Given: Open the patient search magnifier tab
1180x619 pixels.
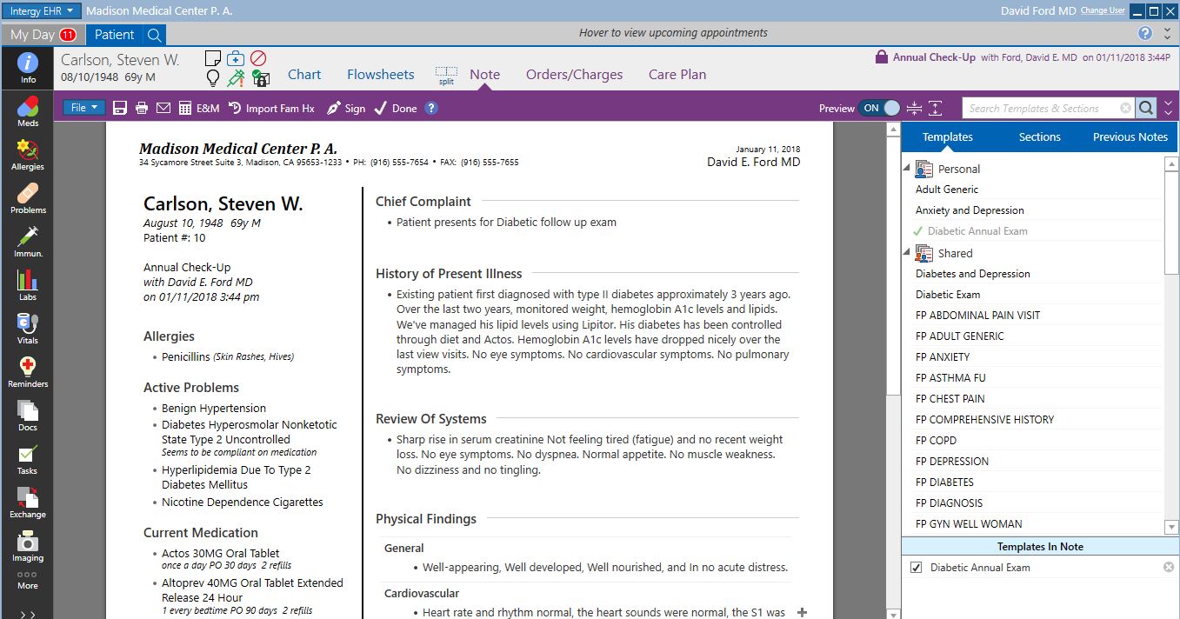Looking at the screenshot, I should pyautogui.click(x=154, y=35).
